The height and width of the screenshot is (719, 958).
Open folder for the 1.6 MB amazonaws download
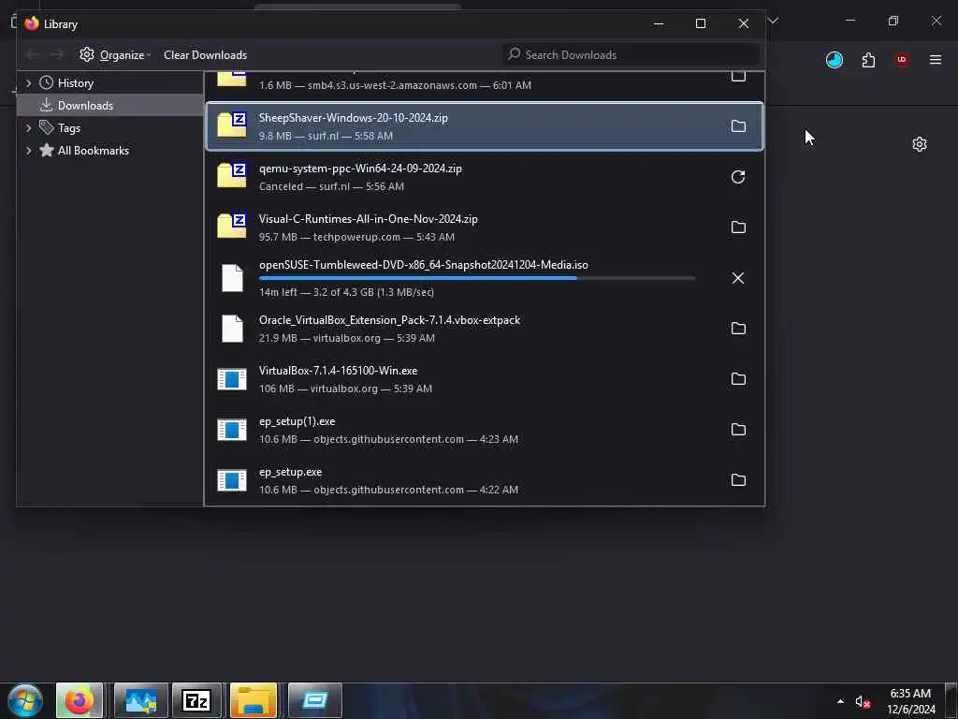(x=738, y=77)
